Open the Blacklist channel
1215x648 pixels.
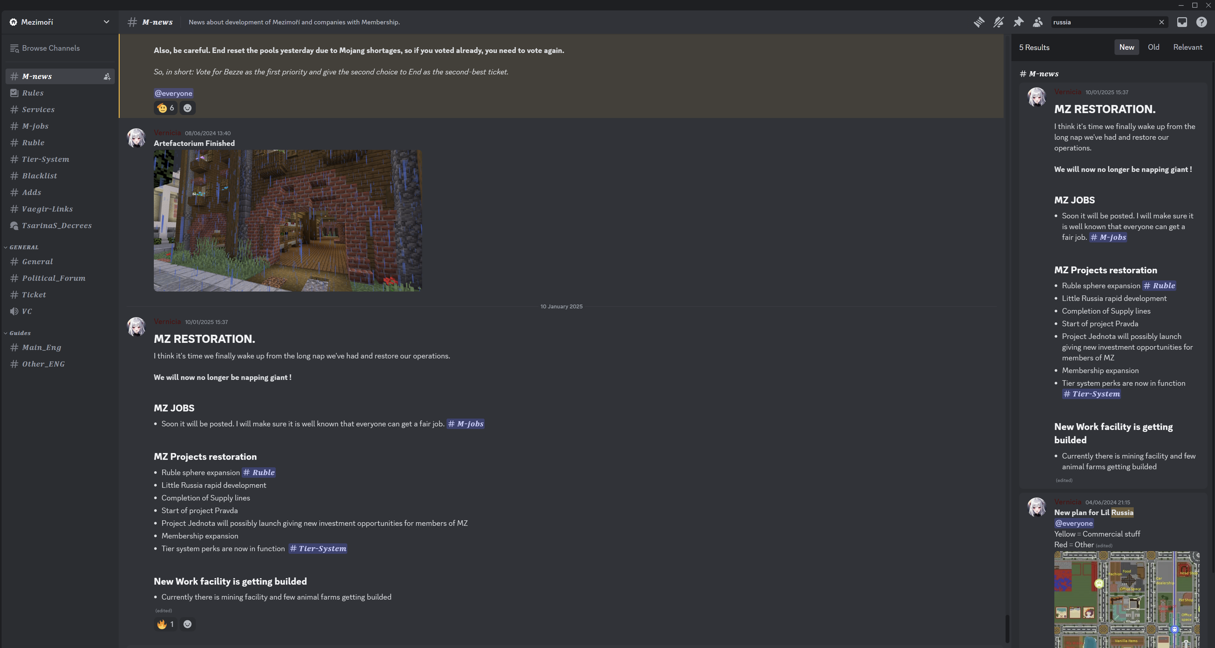click(60, 176)
